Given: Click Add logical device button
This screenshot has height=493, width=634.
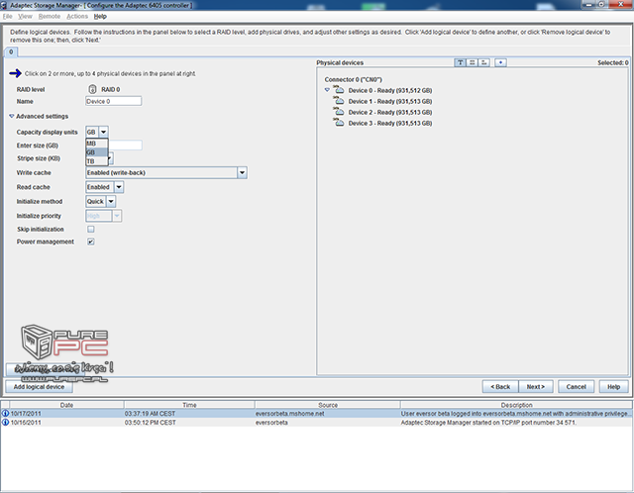Looking at the screenshot, I should pos(39,387).
